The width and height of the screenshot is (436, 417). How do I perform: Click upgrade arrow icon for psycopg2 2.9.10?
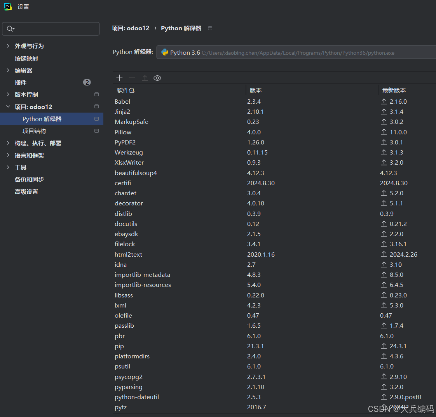(384, 377)
